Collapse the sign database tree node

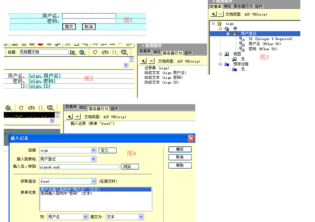(213, 24)
